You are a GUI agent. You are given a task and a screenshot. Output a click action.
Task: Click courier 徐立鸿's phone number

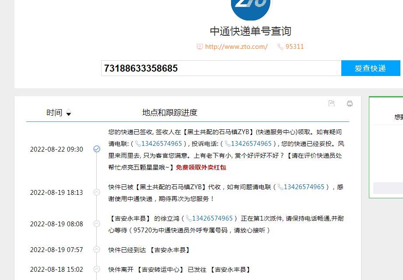pyautogui.click(x=212, y=218)
